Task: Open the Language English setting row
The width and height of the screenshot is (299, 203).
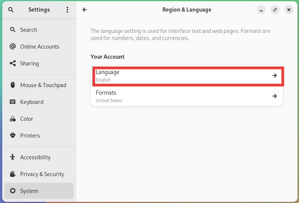Action: [x=187, y=76]
